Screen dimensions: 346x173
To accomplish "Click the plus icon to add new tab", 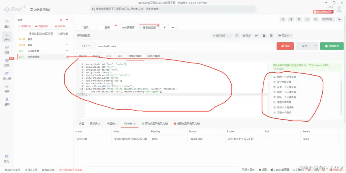I will 165,27.
